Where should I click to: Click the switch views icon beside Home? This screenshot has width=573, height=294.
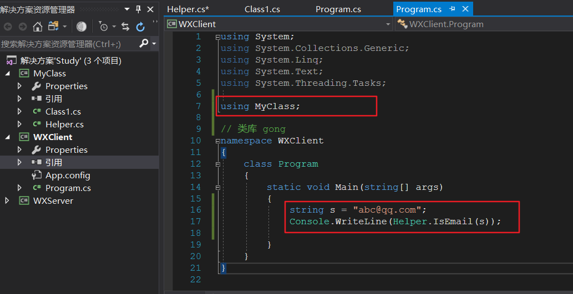click(53, 27)
